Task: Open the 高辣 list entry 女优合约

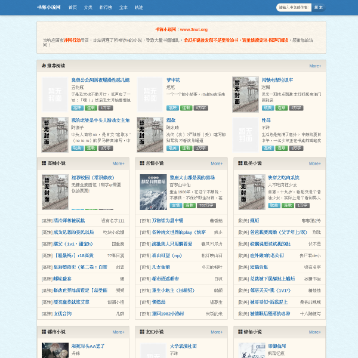Action: 62,314
